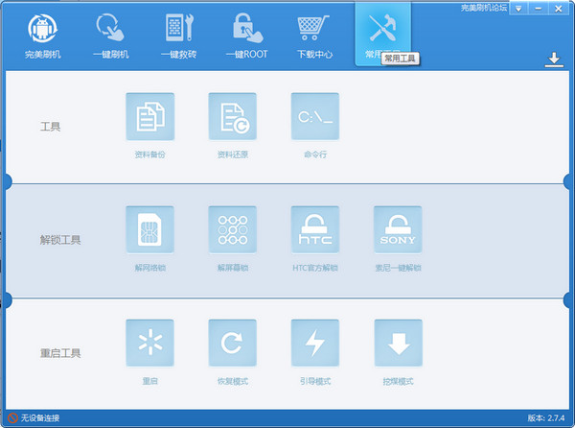This screenshot has width=575, height=428.
Task: Open the 下载中心 download center tab
Action: pyautogui.click(x=314, y=35)
